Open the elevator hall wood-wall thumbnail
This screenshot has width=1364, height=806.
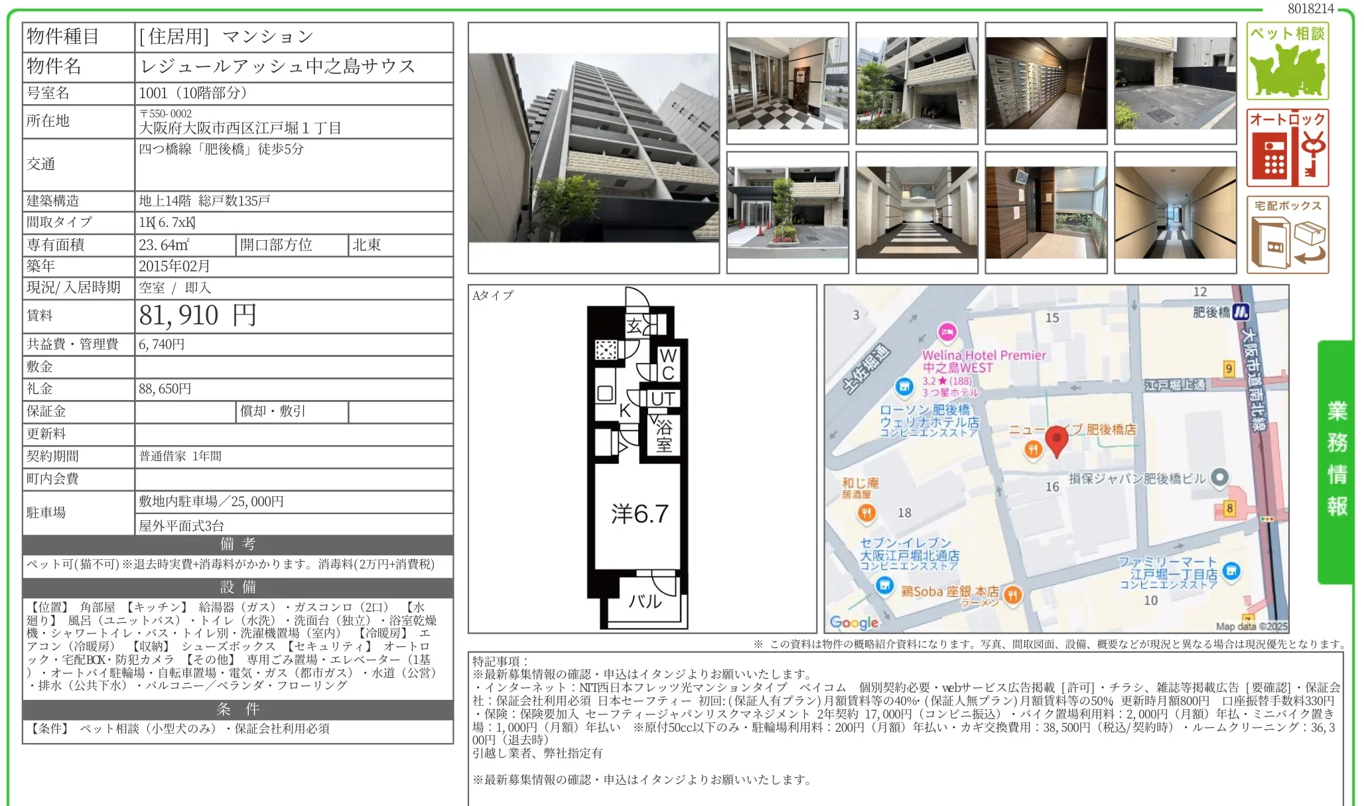click(x=1046, y=212)
